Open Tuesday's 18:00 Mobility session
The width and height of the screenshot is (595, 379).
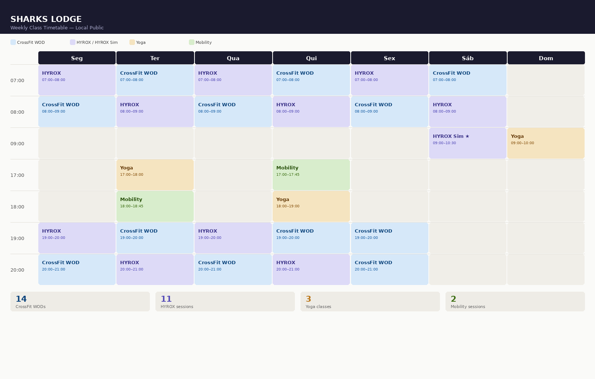[155, 207]
